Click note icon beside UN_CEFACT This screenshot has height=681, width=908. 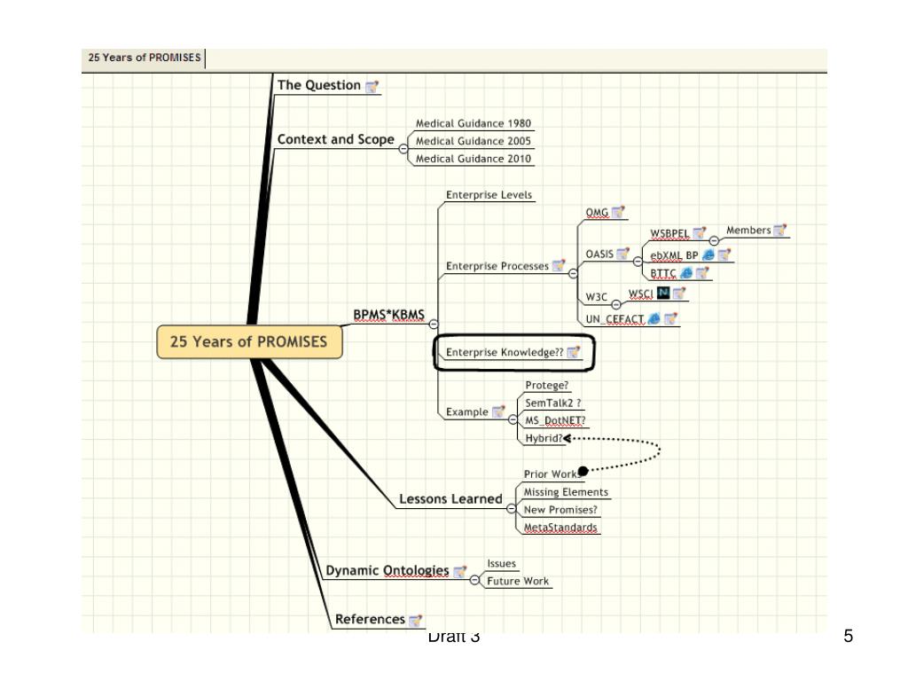(x=670, y=318)
